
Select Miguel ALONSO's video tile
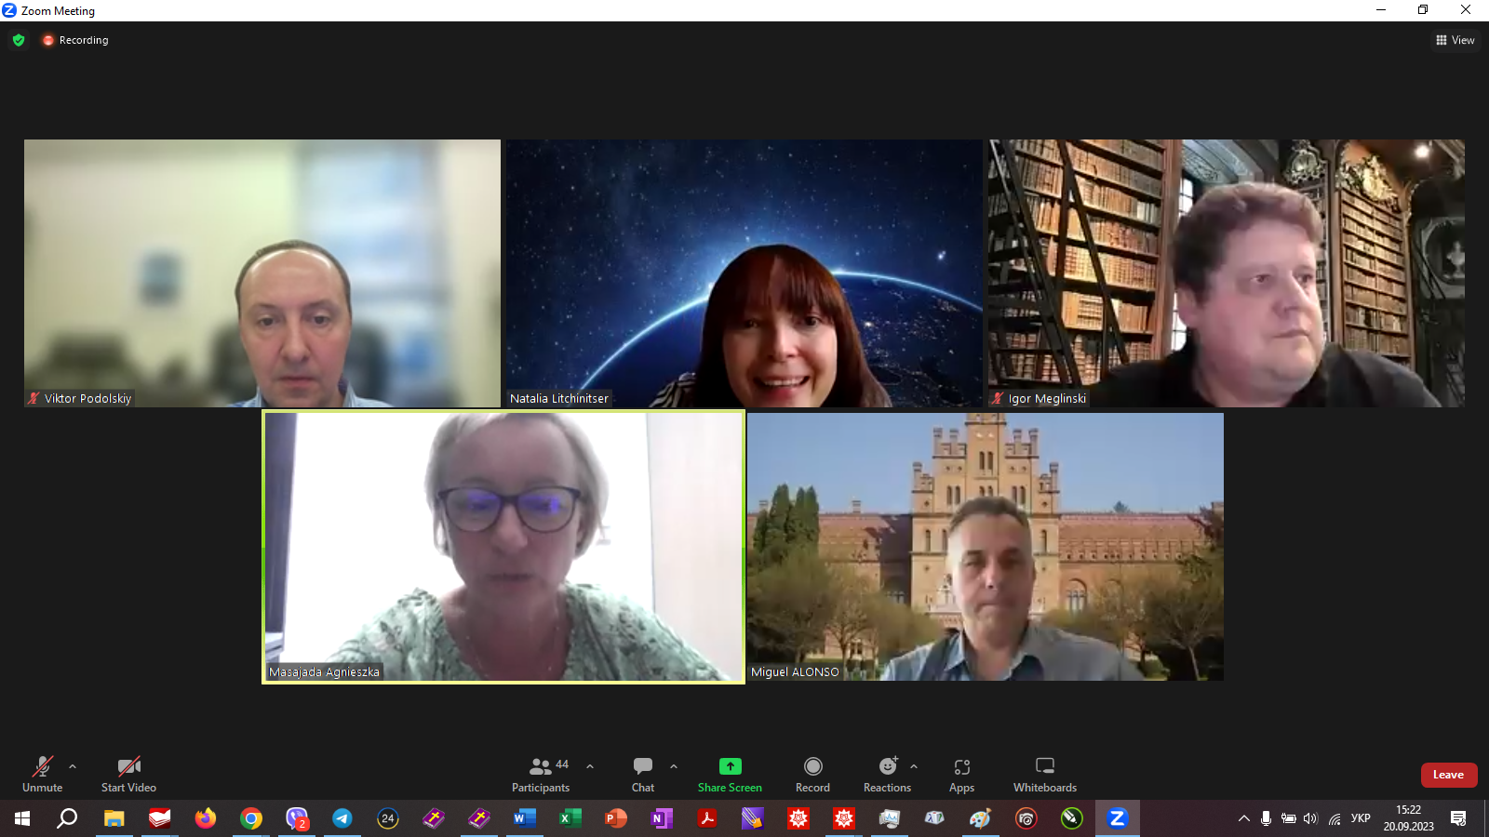click(x=986, y=547)
